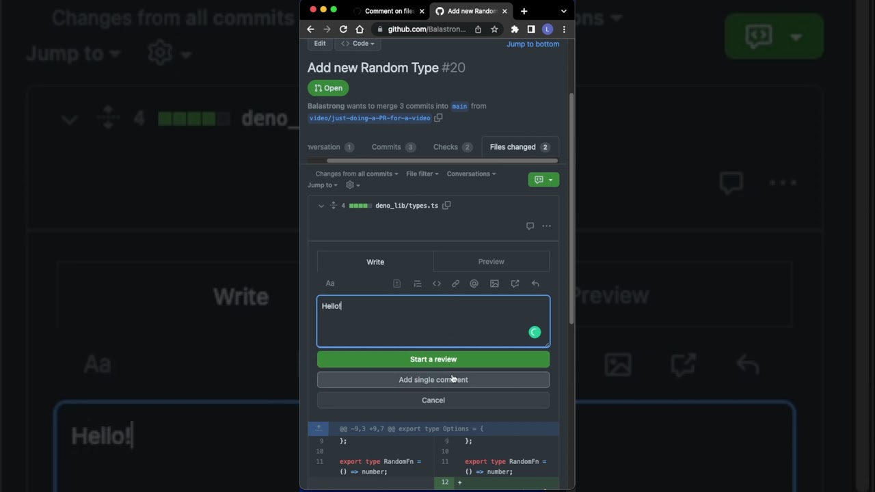
Task: Click the deno_lib/types.ts file name
Action: [407, 206]
